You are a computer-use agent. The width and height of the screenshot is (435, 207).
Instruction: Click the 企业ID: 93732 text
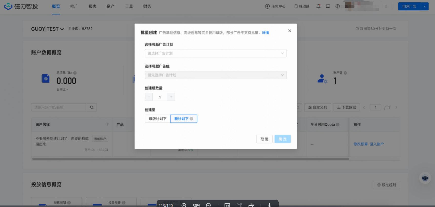[80, 29]
